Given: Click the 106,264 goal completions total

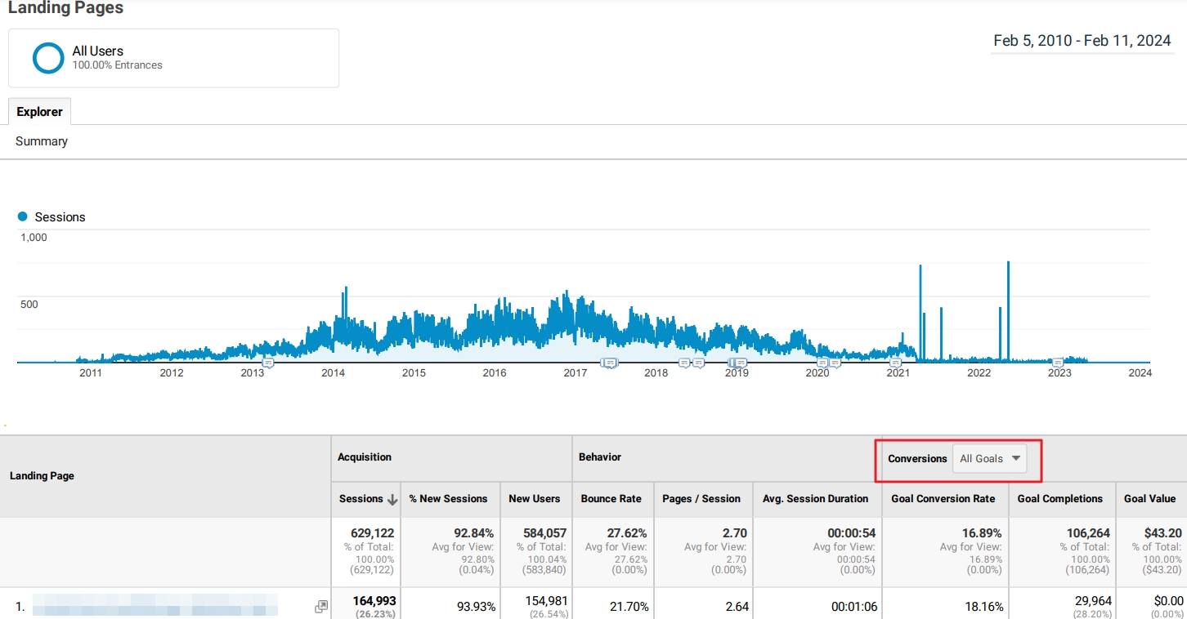Looking at the screenshot, I should [x=1089, y=532].
